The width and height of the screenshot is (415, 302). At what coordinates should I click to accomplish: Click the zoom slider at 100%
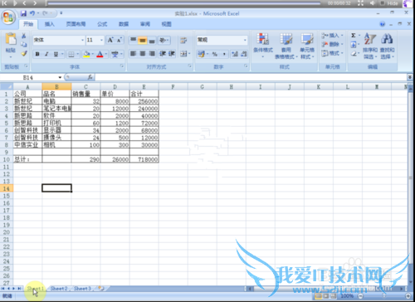(383, 296)
